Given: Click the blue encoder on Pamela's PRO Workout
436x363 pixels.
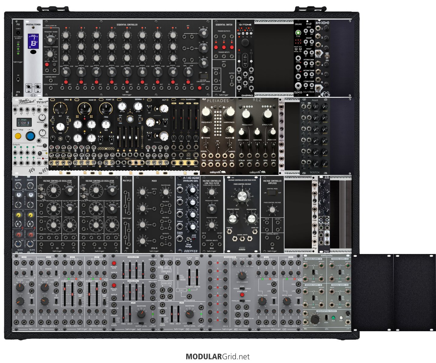Looking at the screenshot, I should pyautogui.click(x=30, y=136).
